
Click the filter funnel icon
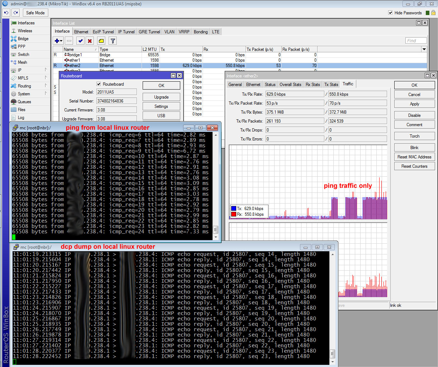click(113, 41)
